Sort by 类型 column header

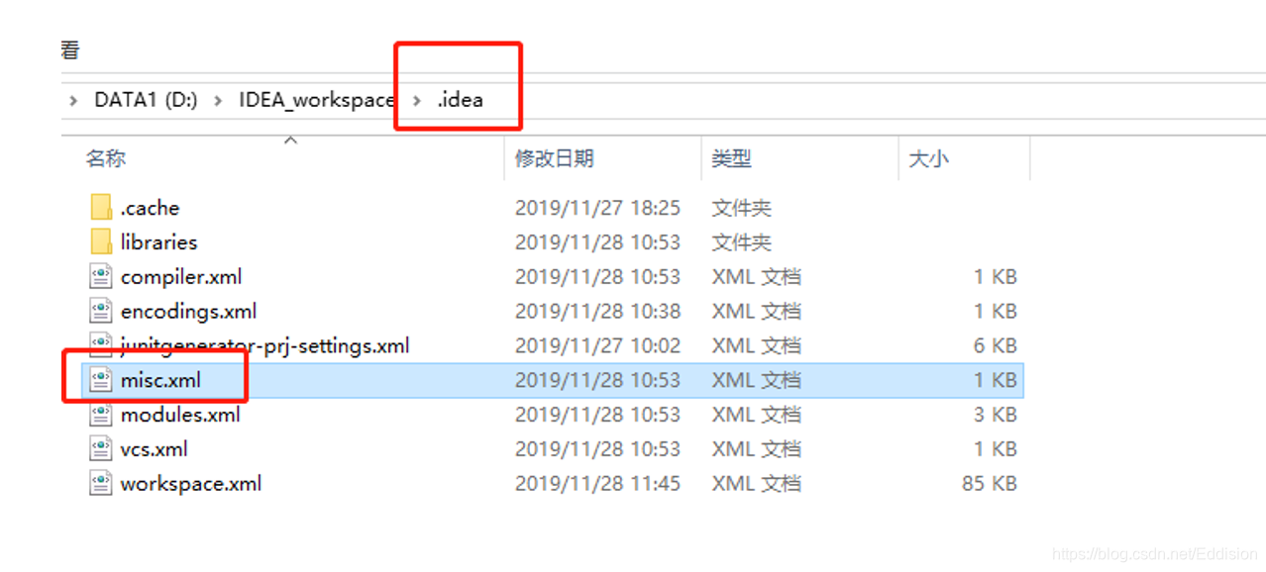point(731,158)
